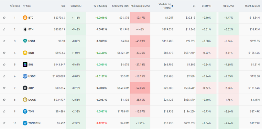The width and height of the screenshot is (262, 129).
Task: Click the USDC coin icon
Action: point(25,76)
